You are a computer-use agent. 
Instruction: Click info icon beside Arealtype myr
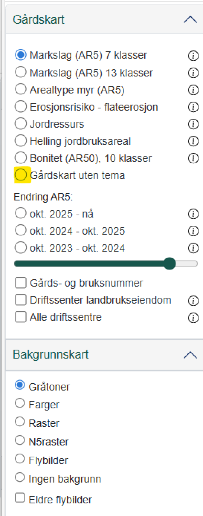[x=193, y=90]
